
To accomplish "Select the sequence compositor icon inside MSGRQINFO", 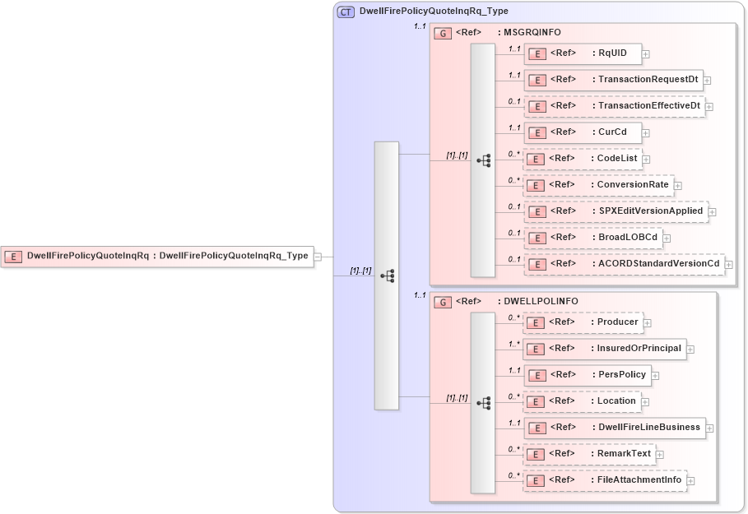I will coord(484,159).
